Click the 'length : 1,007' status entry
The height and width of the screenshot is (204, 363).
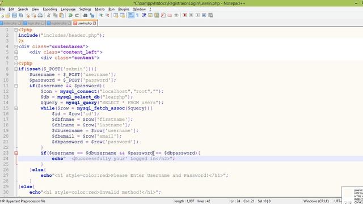tap(184, 201)
